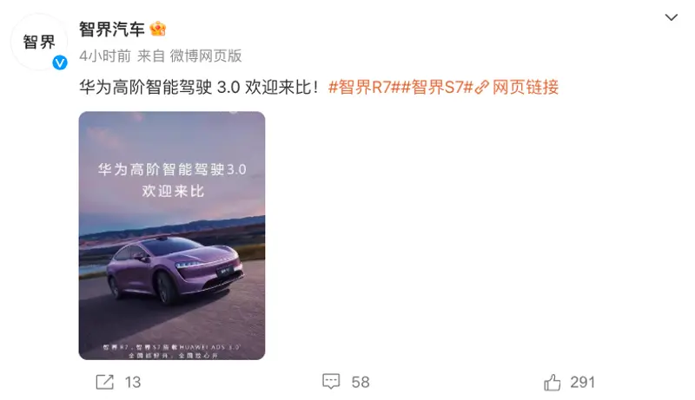Click the 微博网页版 source link
Viewport: 695px width, 400px height.
pos(206,56)
